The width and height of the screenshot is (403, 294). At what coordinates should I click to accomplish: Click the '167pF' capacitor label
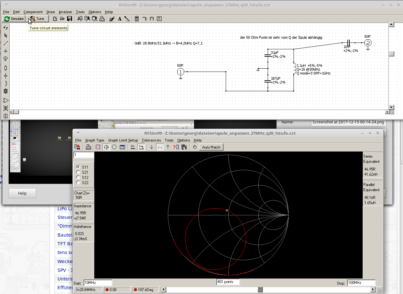click(276, 78)
